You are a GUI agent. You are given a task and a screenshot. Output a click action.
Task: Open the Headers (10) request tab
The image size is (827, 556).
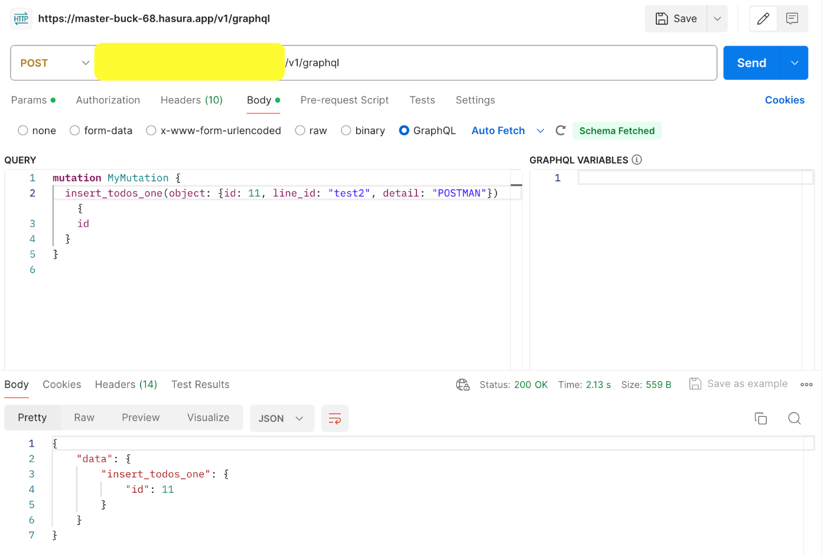pos(191,100)
